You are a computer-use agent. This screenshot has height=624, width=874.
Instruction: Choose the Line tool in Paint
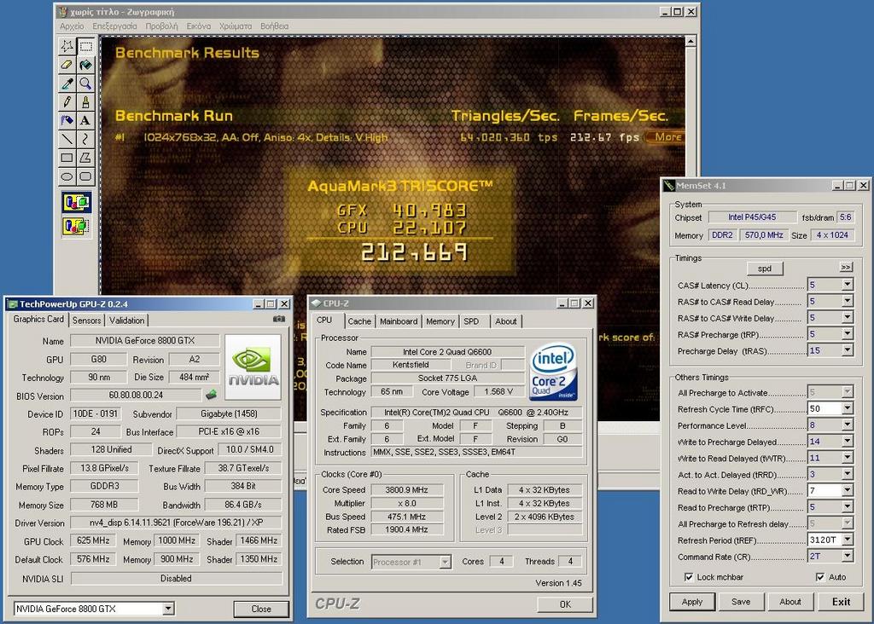coord(67,139)
